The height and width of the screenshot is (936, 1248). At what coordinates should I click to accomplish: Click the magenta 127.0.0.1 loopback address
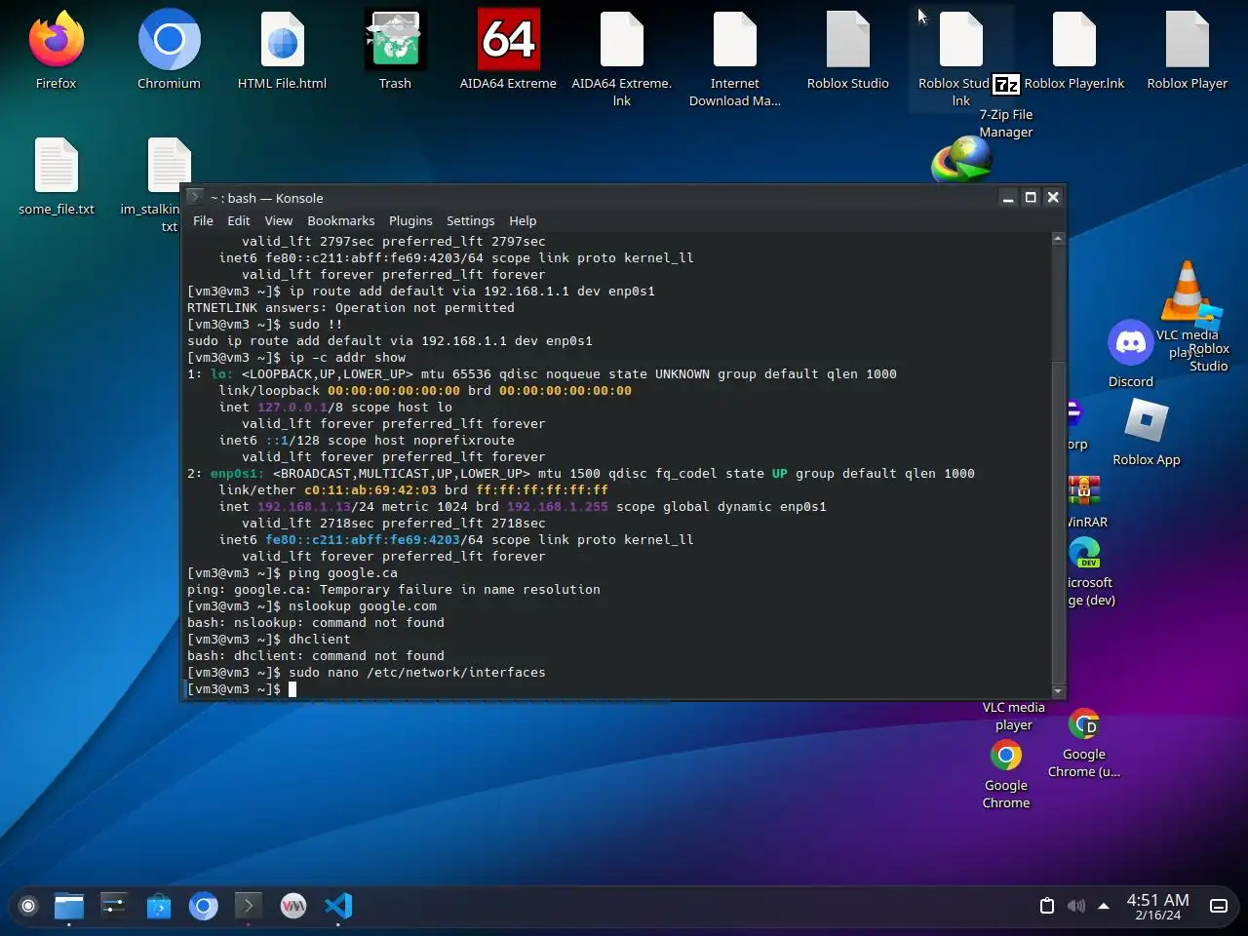click(292, 408)
